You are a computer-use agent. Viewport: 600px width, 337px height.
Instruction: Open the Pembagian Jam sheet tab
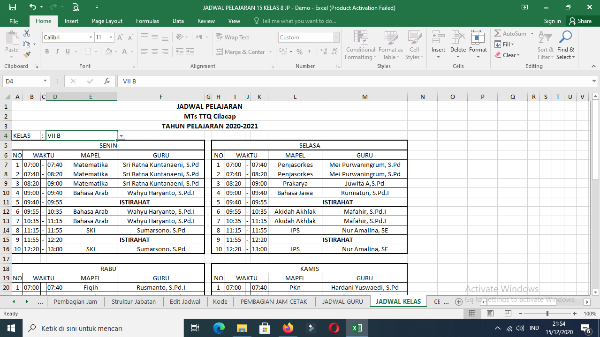pyautogui.click(x=76, y=301)
